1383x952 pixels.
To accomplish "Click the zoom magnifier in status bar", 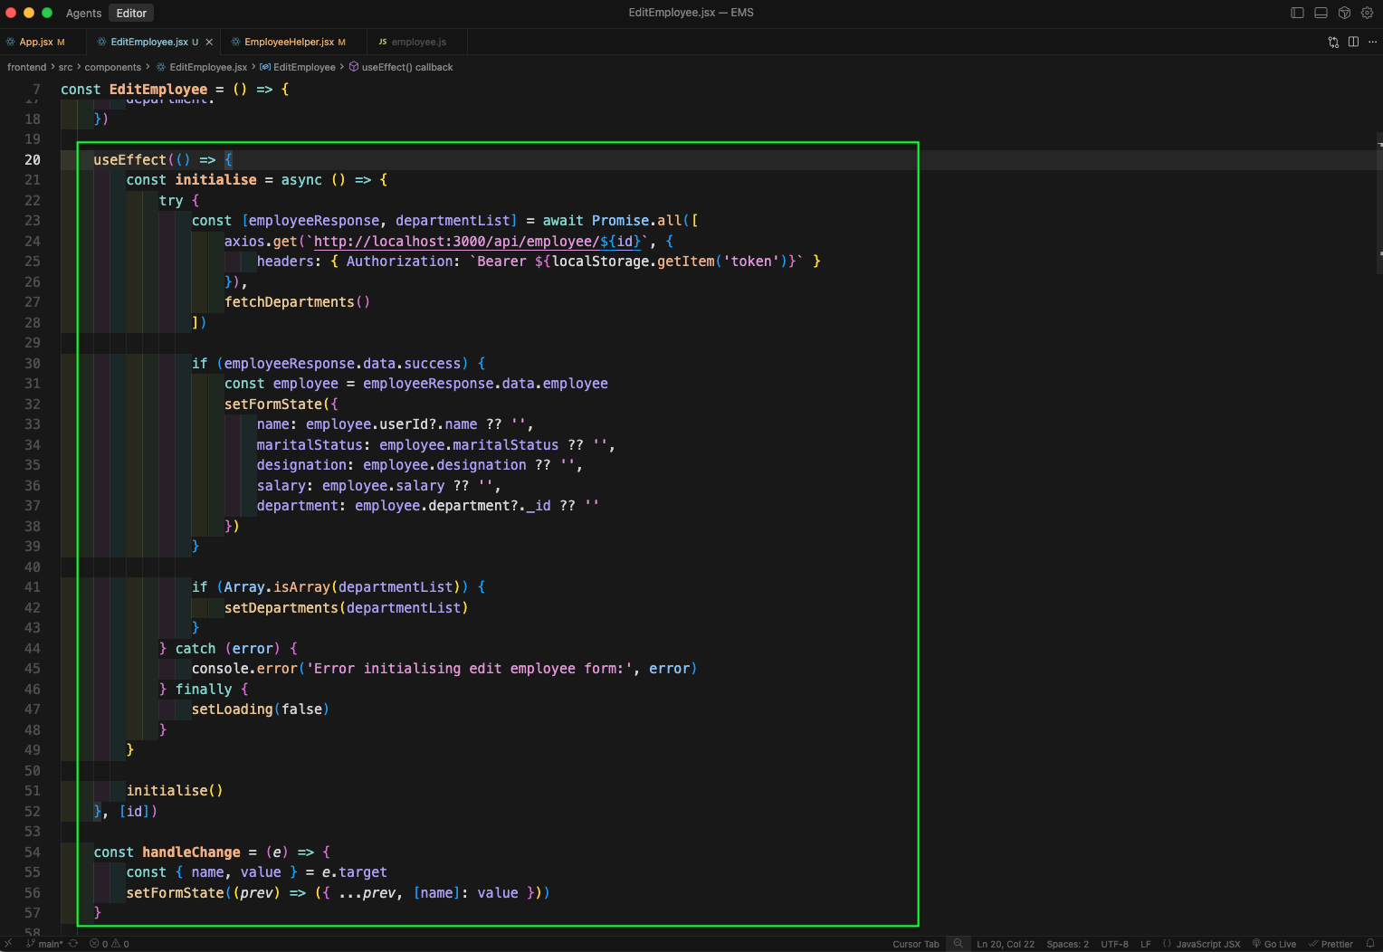I will [958, 944].
